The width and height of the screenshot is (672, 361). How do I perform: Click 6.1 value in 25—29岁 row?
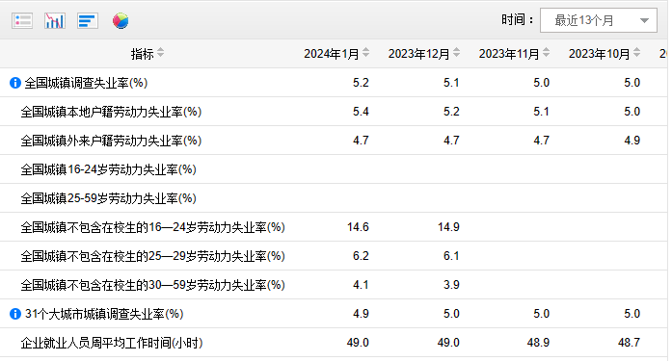pyautogui.click(x=451, y=256)
